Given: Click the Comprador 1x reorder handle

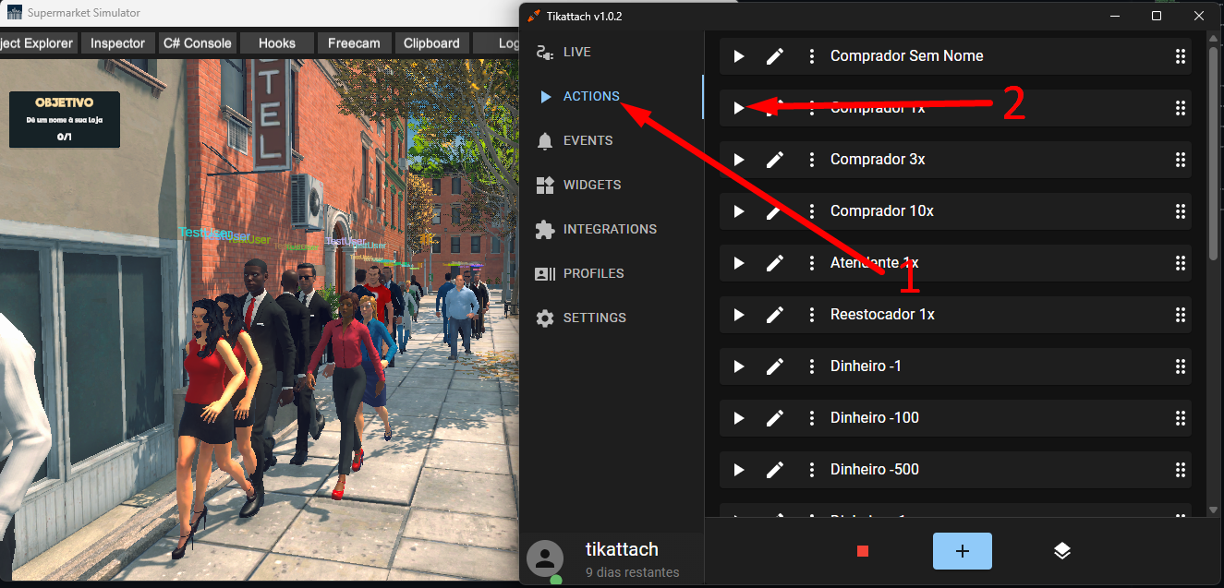Looking at the screenshot, I should click(1180, 108).
